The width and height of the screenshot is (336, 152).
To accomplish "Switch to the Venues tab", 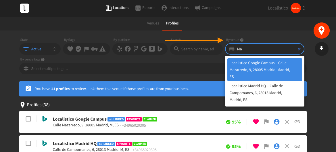I will tap(153, 23).
